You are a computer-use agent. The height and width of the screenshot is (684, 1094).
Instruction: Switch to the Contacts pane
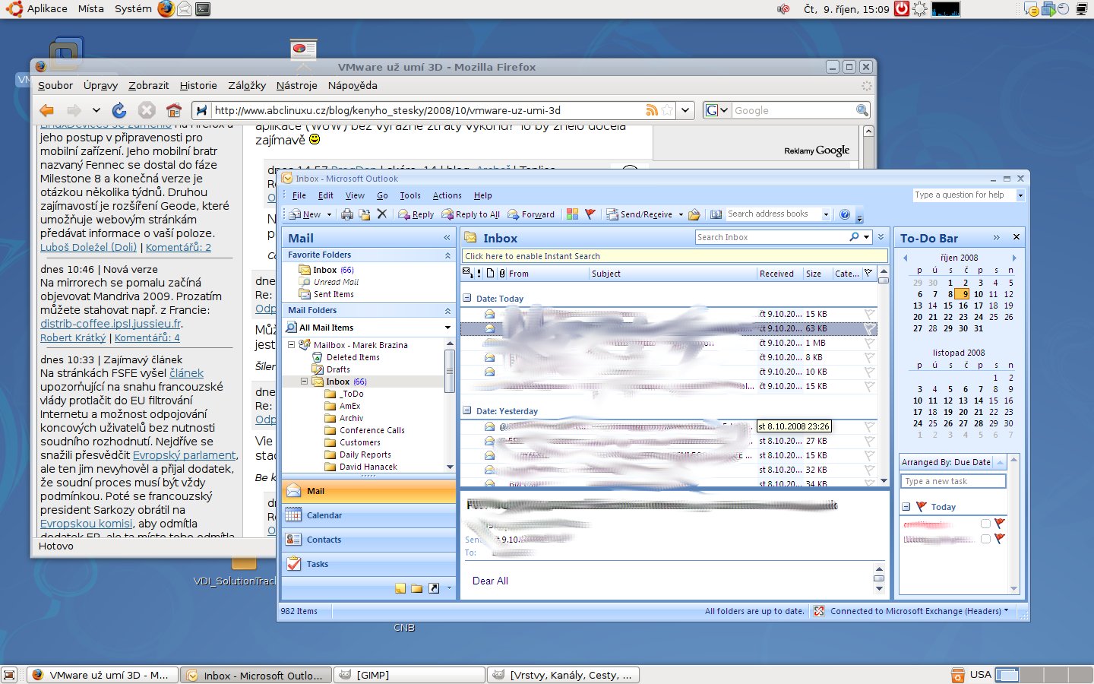pyautogui.click(x=368, y=540)
